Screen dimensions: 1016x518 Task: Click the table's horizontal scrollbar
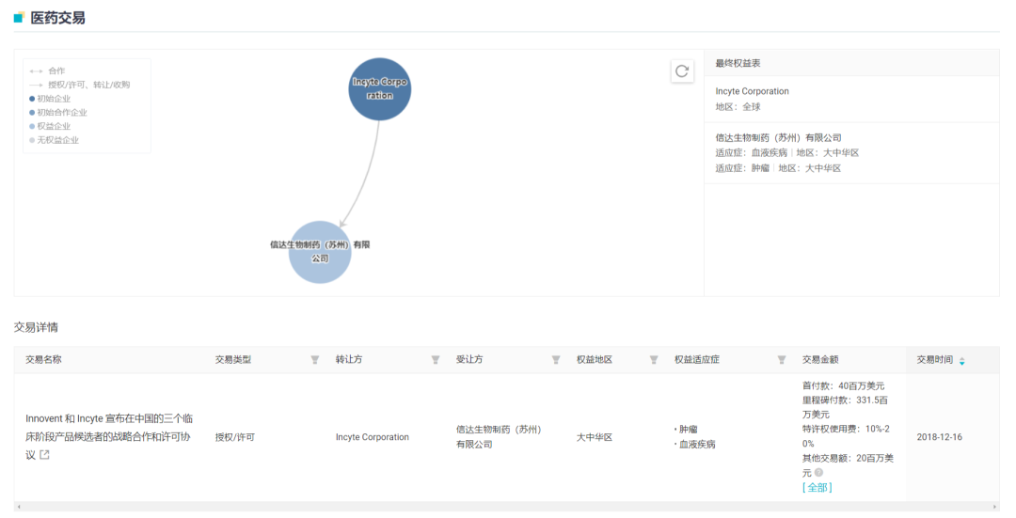508,508
